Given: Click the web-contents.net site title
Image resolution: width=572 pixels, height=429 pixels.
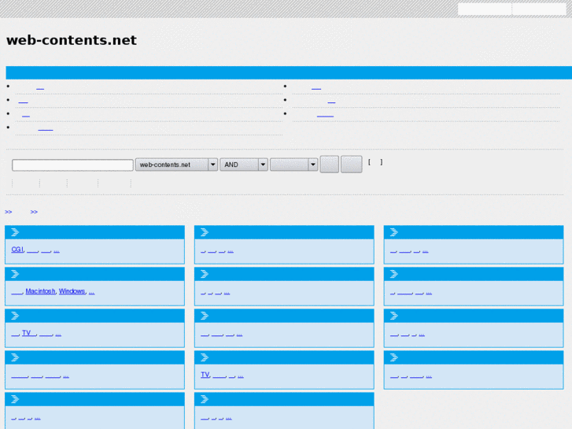Looking at the screenshot, I should pos(72,40).
